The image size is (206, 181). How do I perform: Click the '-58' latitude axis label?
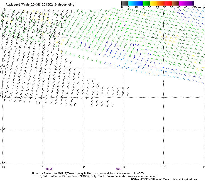coord(3,129)
